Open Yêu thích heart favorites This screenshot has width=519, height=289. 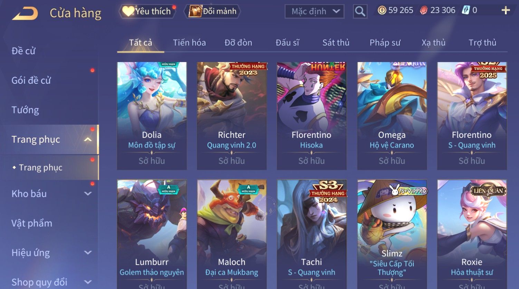point(147,11)
